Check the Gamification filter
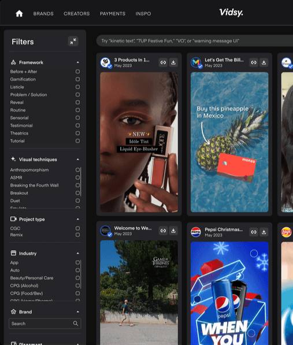The image size is (293, 345). (77, 79)
